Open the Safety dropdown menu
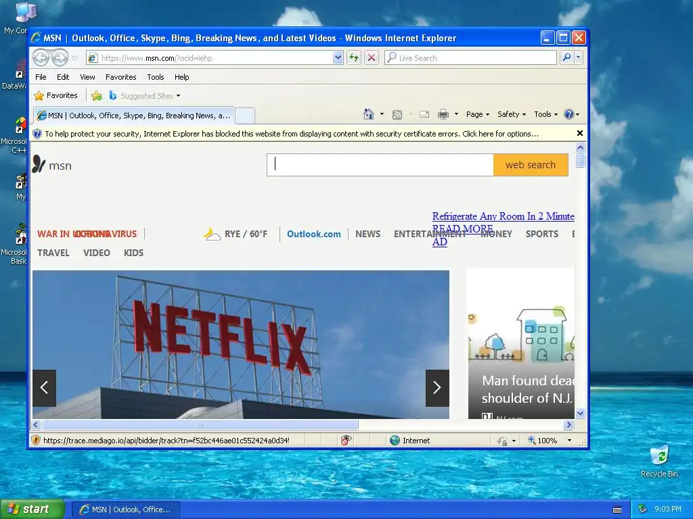 pyautogui.click(x=512, y=114)
